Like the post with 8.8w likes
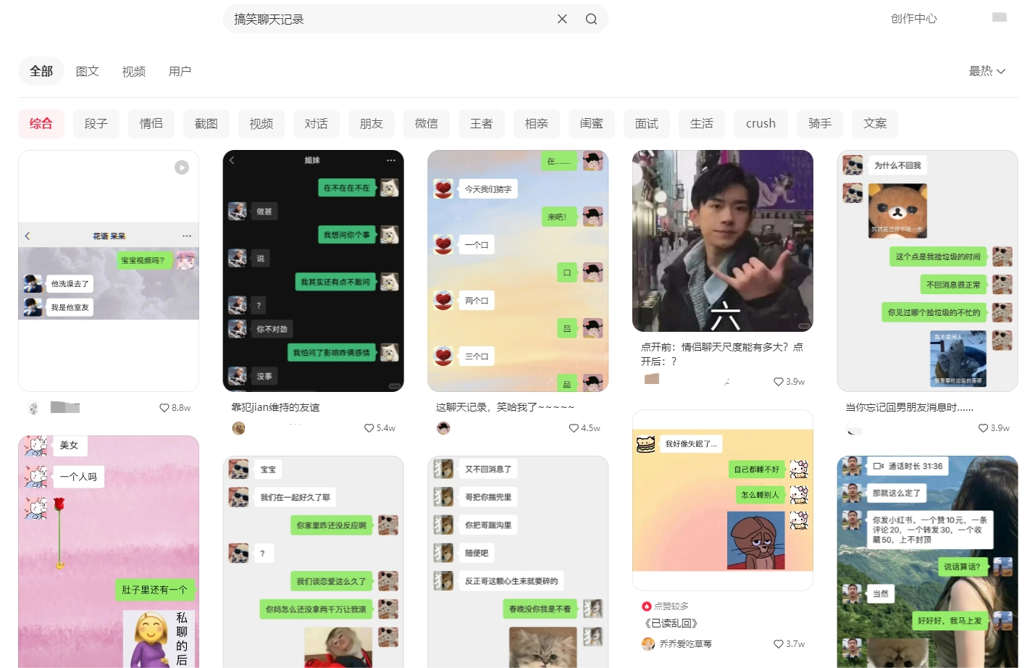The height and width of the screenshot is (668, 1035). point(164,408)
